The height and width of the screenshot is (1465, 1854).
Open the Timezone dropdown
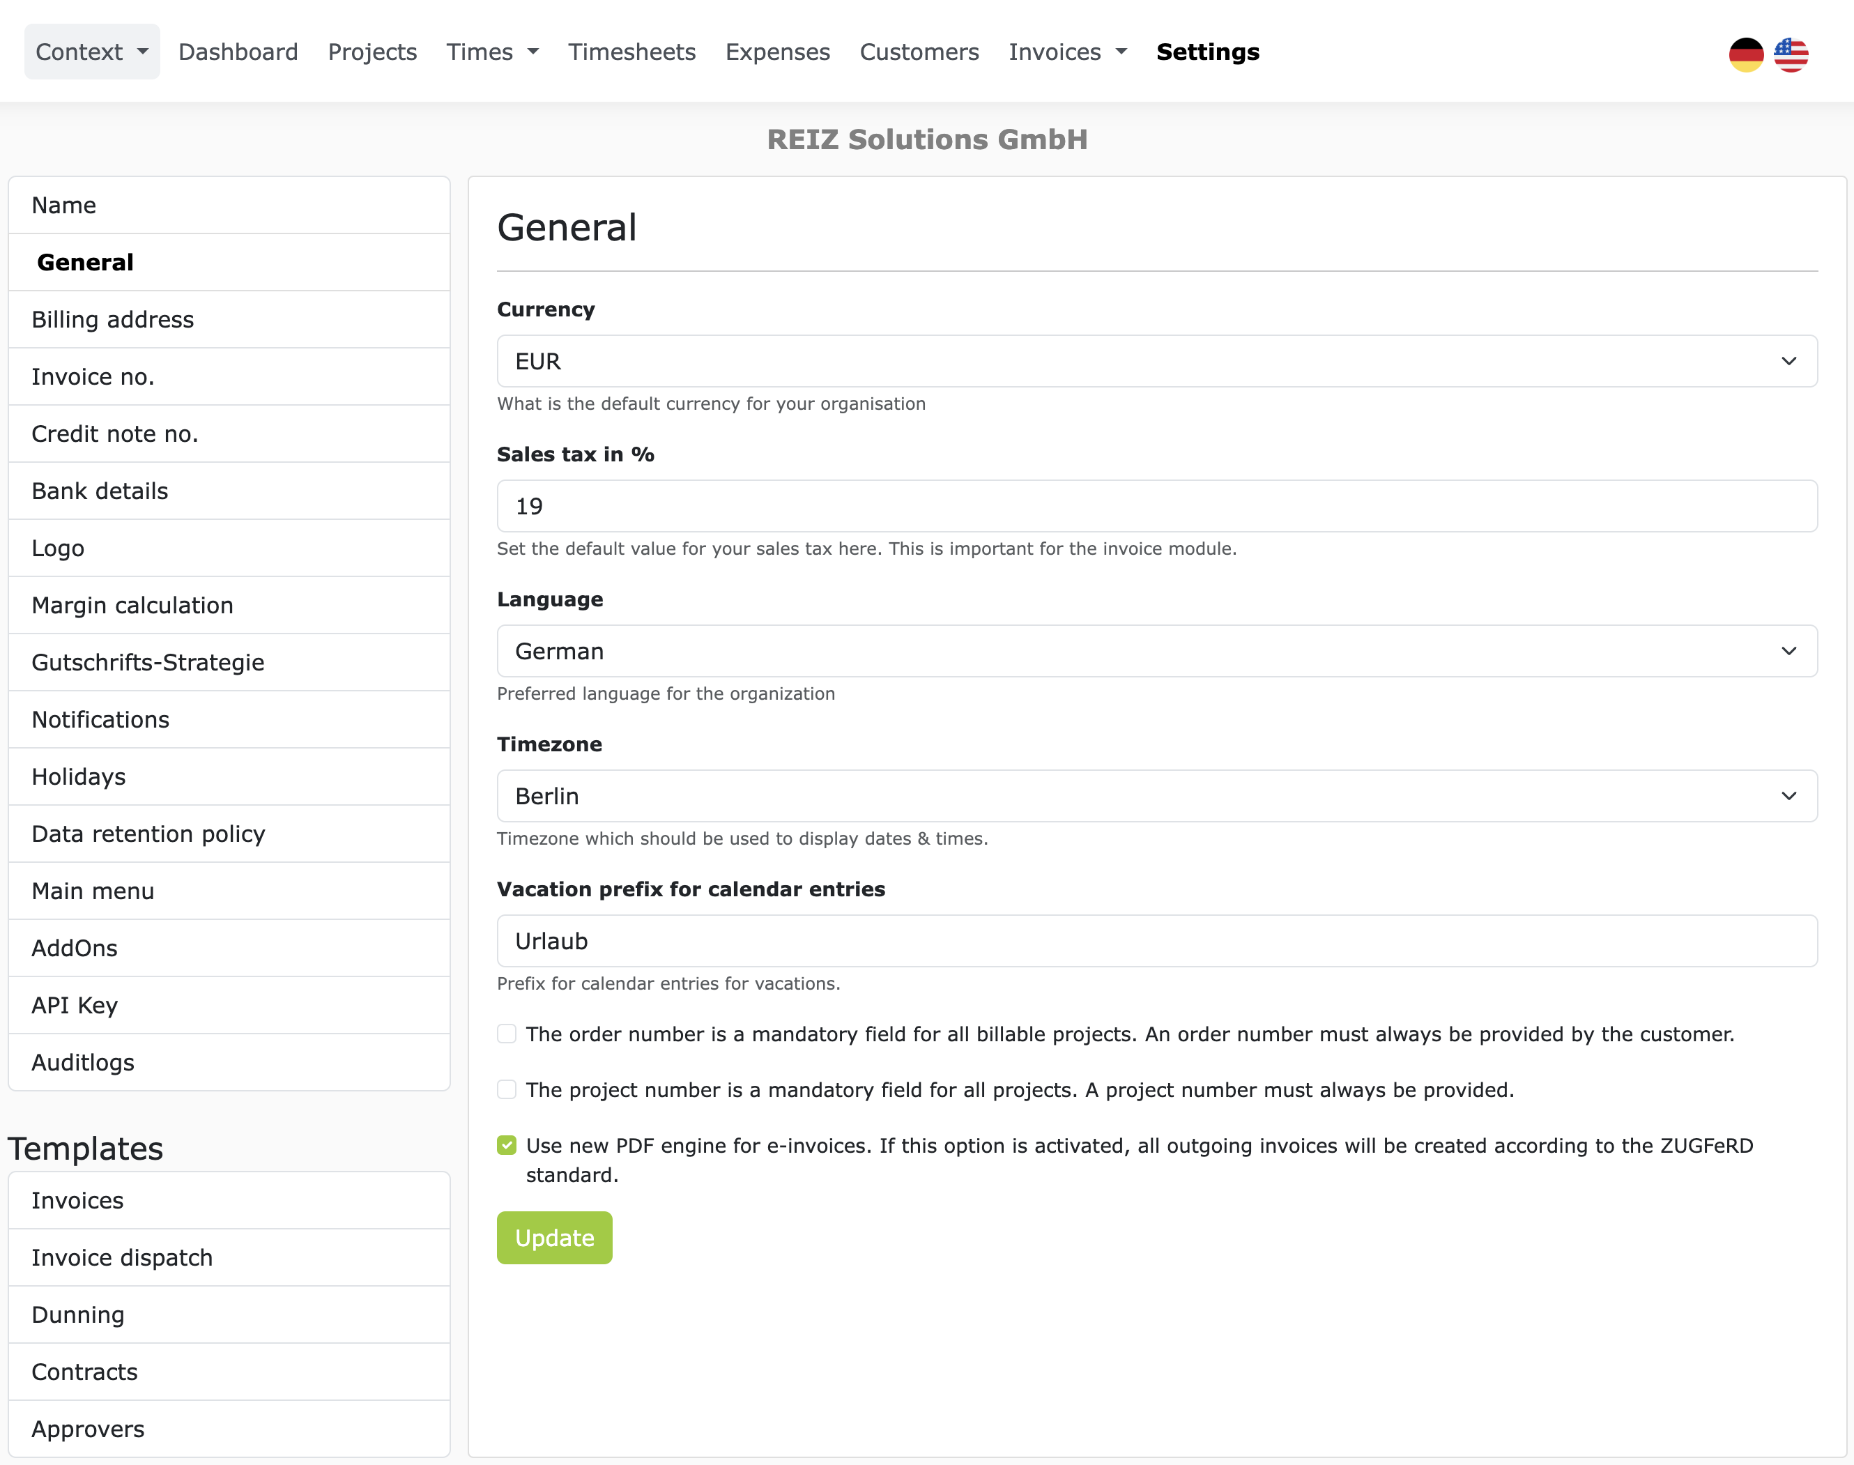[1156, 796]
